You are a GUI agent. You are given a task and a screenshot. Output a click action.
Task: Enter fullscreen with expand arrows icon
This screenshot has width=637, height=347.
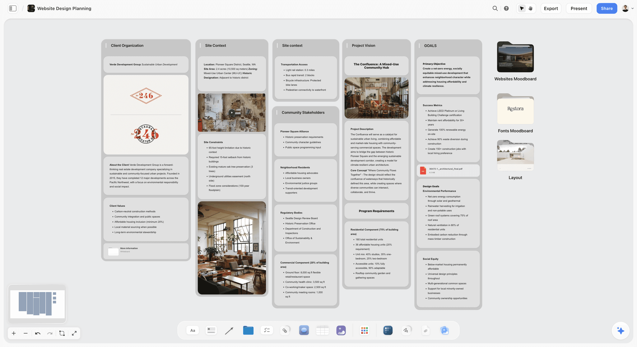pyautogui.click(x=74, y=333)
